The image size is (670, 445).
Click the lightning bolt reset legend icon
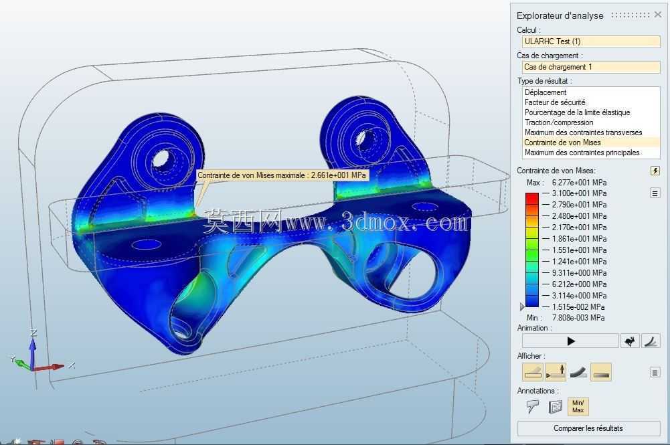(x=655, y=171)
